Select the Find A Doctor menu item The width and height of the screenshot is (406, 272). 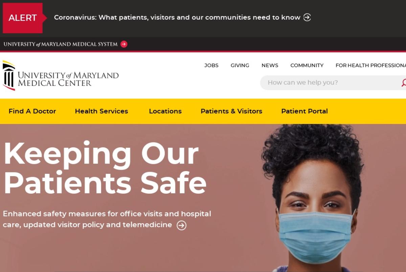click(32, 111)
